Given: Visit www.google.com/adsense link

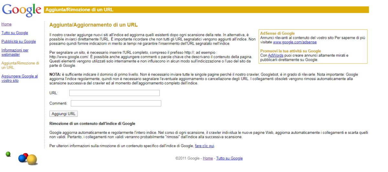Looking at the screenshot, I should pos(295,42).
